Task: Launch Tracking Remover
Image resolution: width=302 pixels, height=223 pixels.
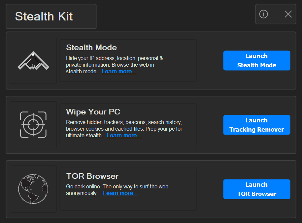Action: [x=256, y=125]
